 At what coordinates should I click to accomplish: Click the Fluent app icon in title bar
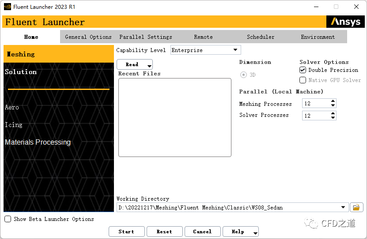[x=7, y=7]
